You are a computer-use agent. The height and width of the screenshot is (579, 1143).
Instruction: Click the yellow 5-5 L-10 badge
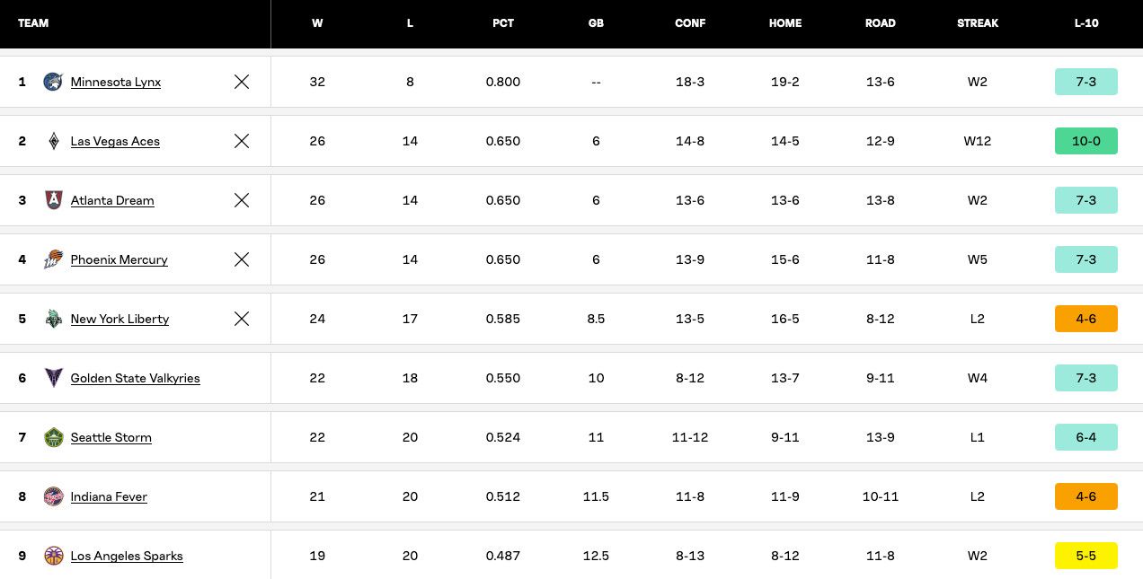1085,556
